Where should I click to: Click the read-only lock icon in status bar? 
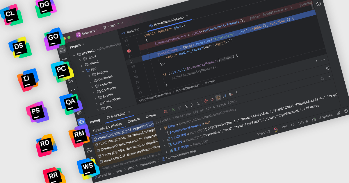[x=339, y=113]
